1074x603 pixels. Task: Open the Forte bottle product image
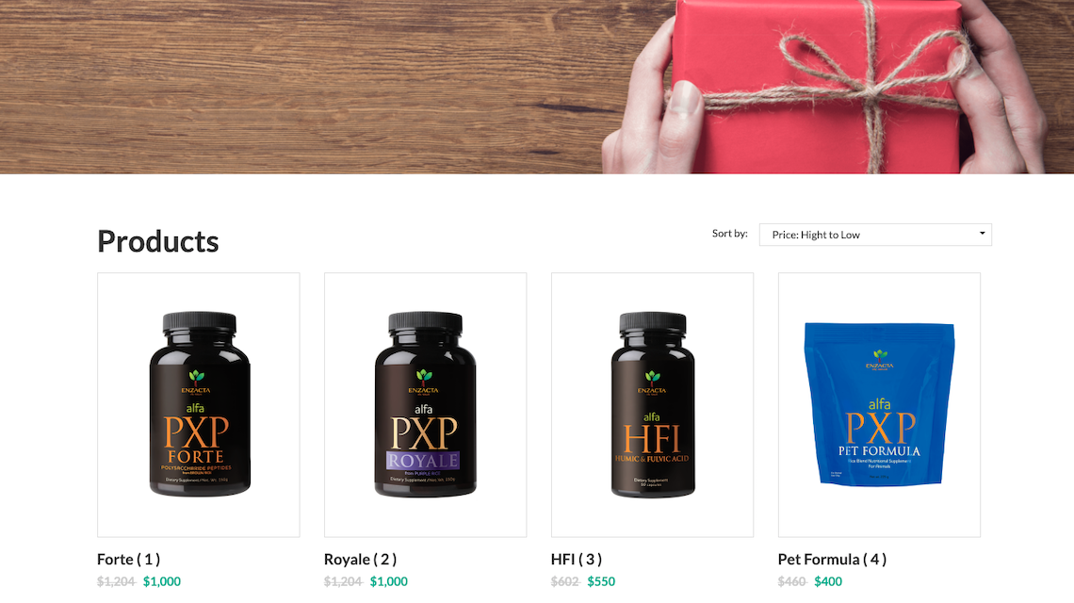coord(199,405)
